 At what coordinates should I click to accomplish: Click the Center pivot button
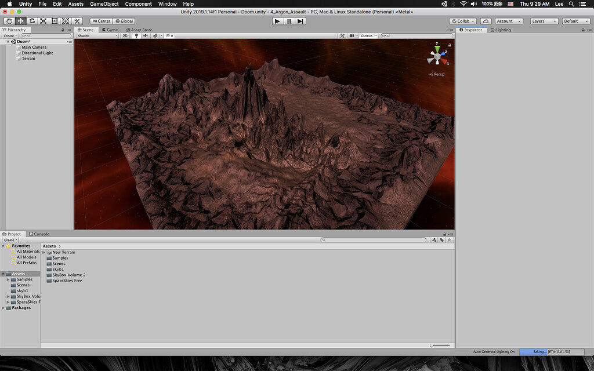(x=102, y=20)
